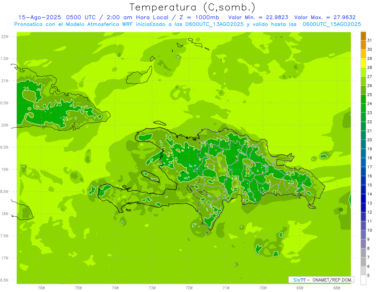Click the "Z = 1000mb" level text
Image resolution: width=378 pixels, height=292 pixels.
(x=199, y=17)
